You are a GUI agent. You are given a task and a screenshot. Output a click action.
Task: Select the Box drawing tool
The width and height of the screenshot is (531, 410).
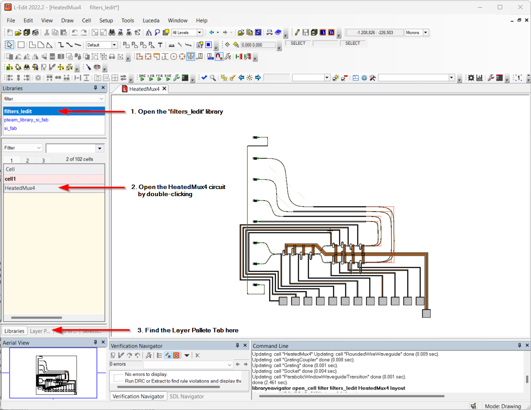click(x=21, y=45)
